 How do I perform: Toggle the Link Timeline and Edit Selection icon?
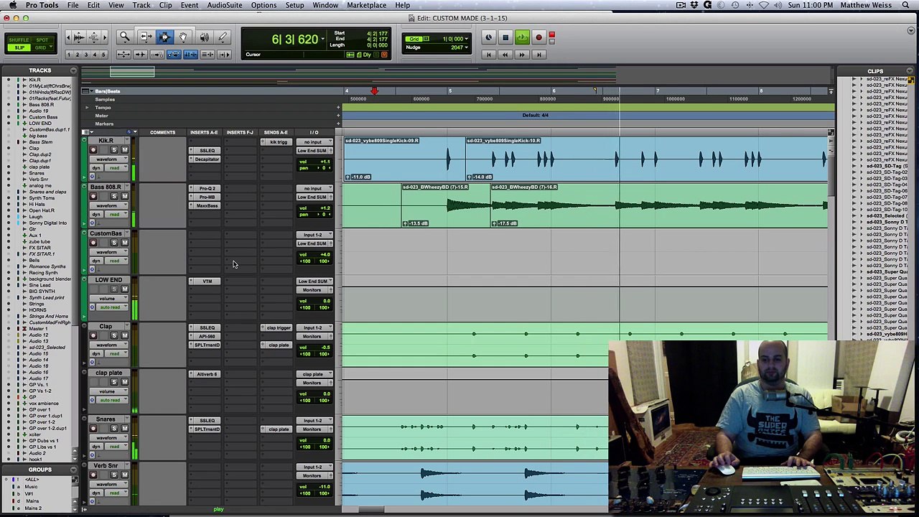point(190,55)
